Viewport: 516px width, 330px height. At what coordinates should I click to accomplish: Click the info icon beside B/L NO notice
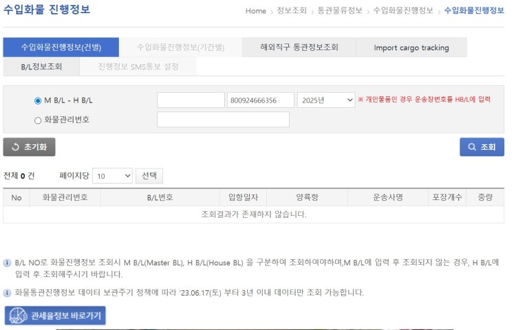point(7,263)
